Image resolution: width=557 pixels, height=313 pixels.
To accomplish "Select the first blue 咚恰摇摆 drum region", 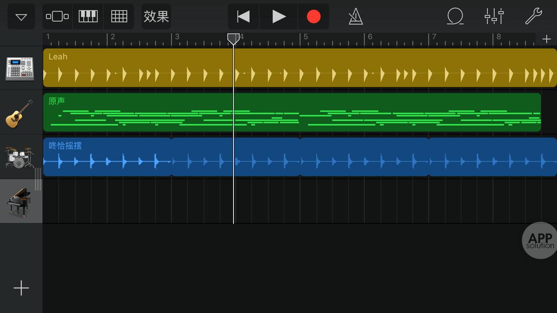I will [107, 157].
